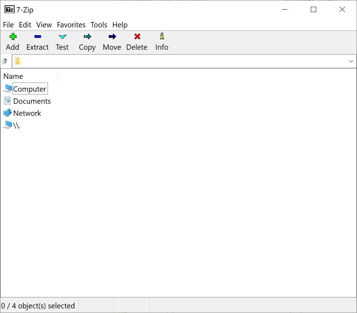Click the folder icon inside the address bar
Screen dimensions: 357x313
click(x=18, y=61)
